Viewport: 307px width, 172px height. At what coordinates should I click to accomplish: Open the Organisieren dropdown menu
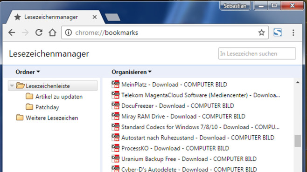point(132,72)
